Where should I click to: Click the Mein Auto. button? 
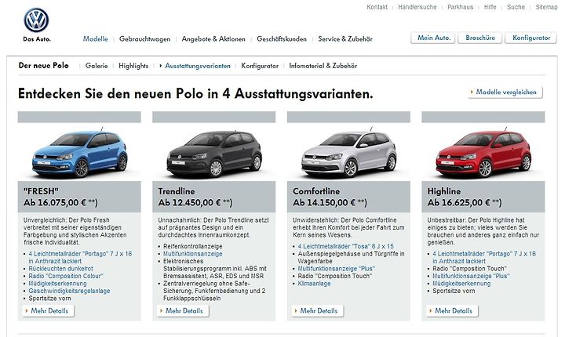[433, 38]
